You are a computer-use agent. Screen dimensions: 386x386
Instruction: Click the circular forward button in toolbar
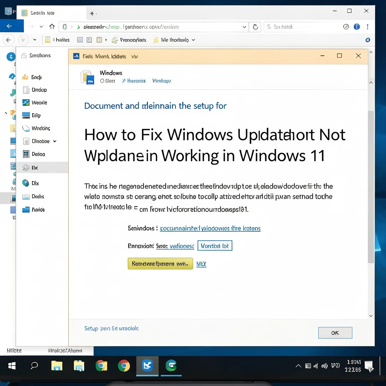coord(23,40)
